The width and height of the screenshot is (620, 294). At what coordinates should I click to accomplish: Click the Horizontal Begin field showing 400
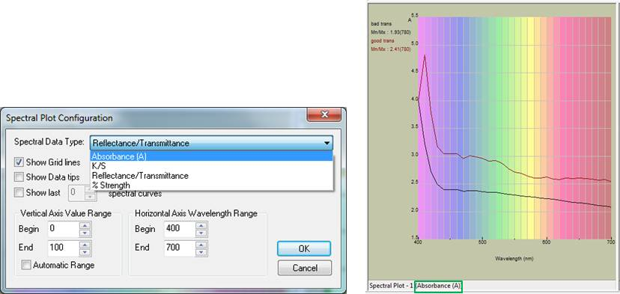click(180, 229)
